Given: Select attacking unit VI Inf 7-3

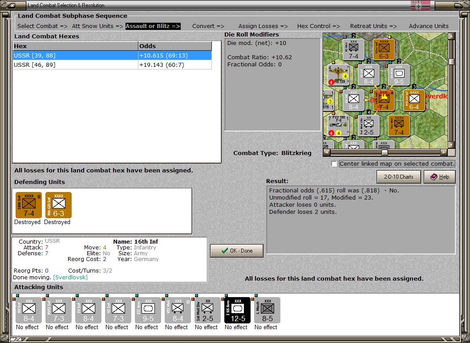Looking at the screenshot, I should pos(118,310).
